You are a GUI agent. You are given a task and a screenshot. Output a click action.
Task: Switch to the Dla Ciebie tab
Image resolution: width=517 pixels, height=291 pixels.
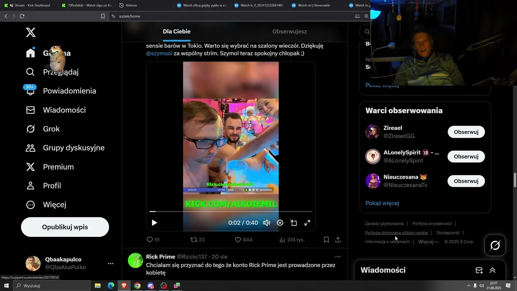click(x=177, y=32)
